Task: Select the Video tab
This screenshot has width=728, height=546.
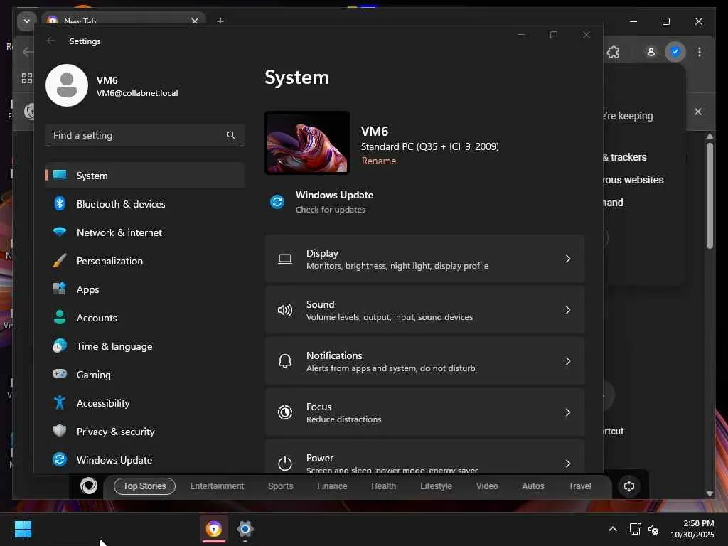Action: (486, 486)
